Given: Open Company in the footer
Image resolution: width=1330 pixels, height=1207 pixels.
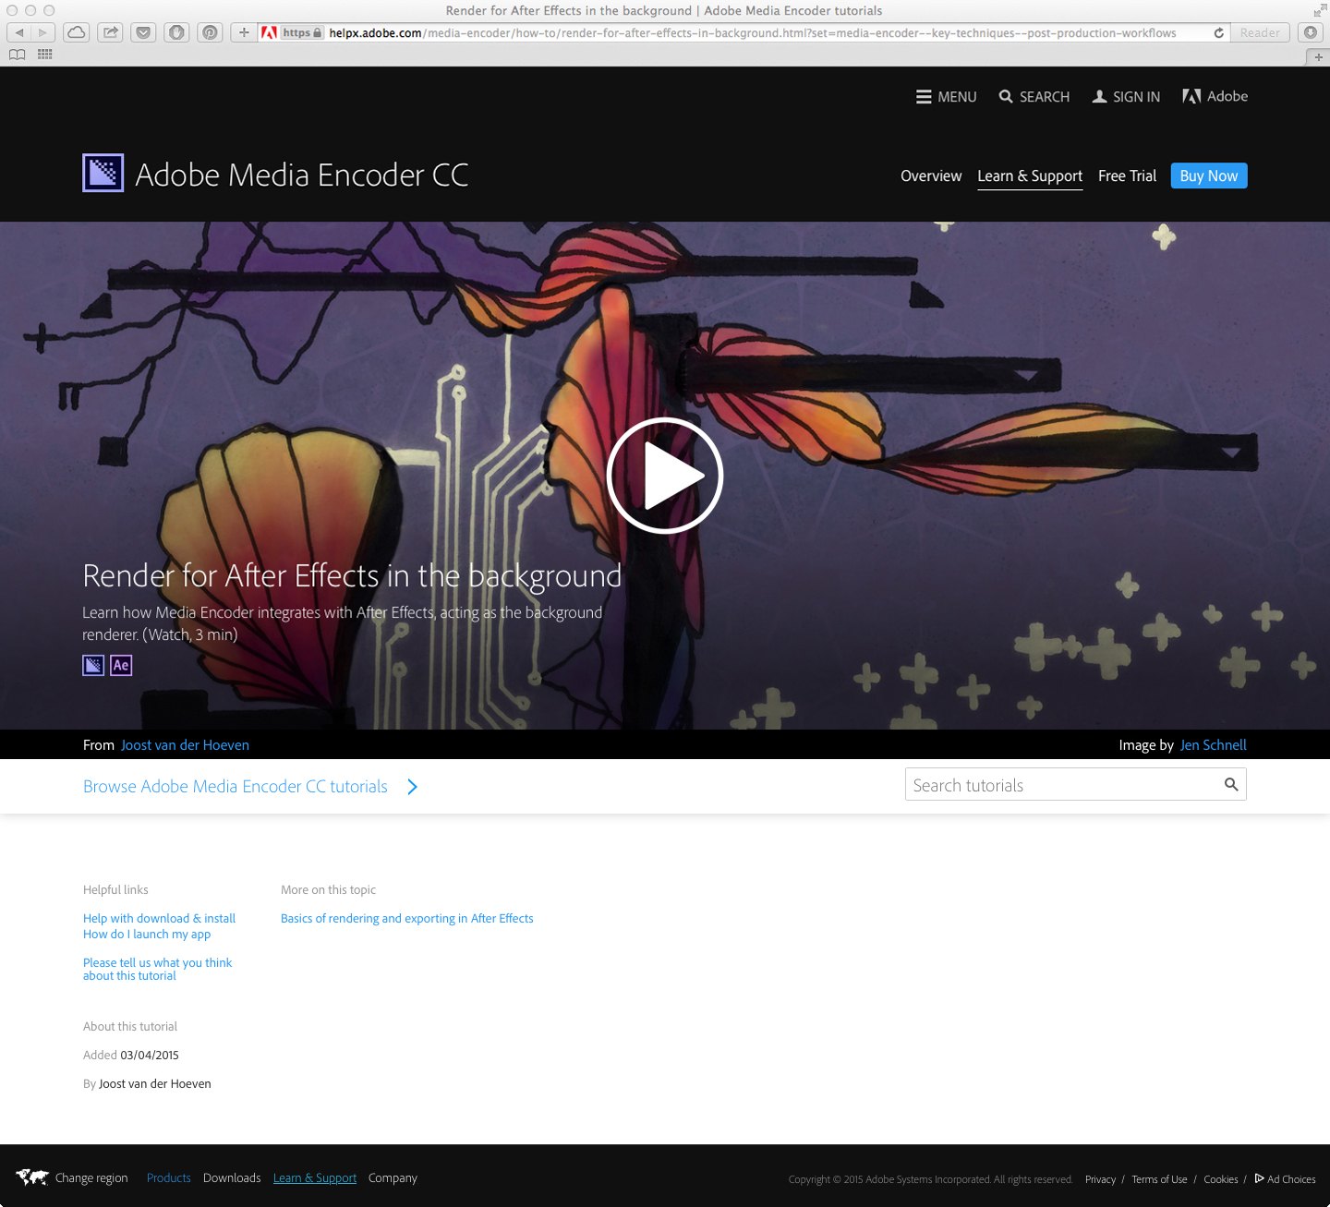Looking at the screenshot, I should pyautogui.click(x=393, y=1178).
